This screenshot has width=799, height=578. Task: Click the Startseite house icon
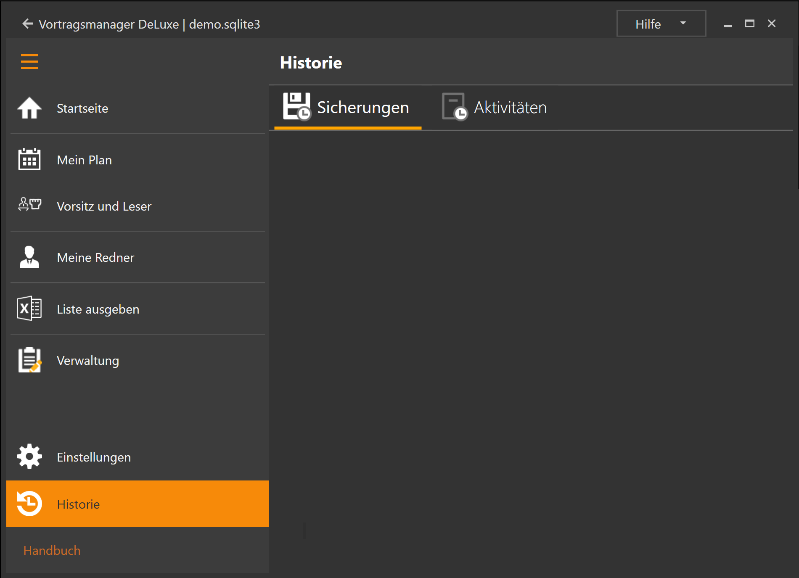click(29, 108)
